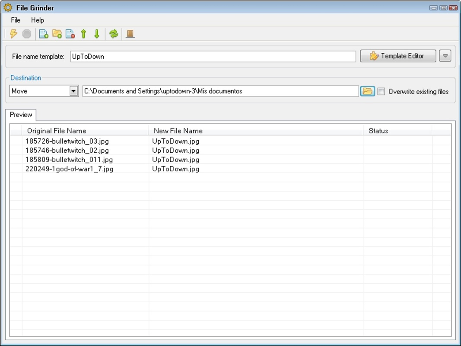Open the Move destination action dropdown

click(73, 91)
